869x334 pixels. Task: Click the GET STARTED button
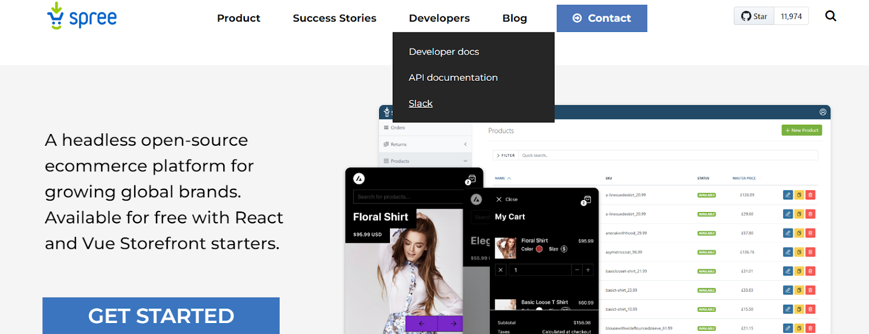pos(161,316)
